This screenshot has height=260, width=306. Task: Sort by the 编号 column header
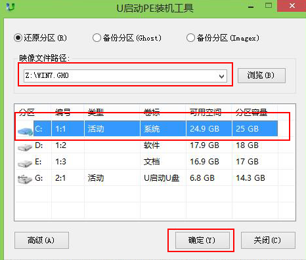(63, 112)
